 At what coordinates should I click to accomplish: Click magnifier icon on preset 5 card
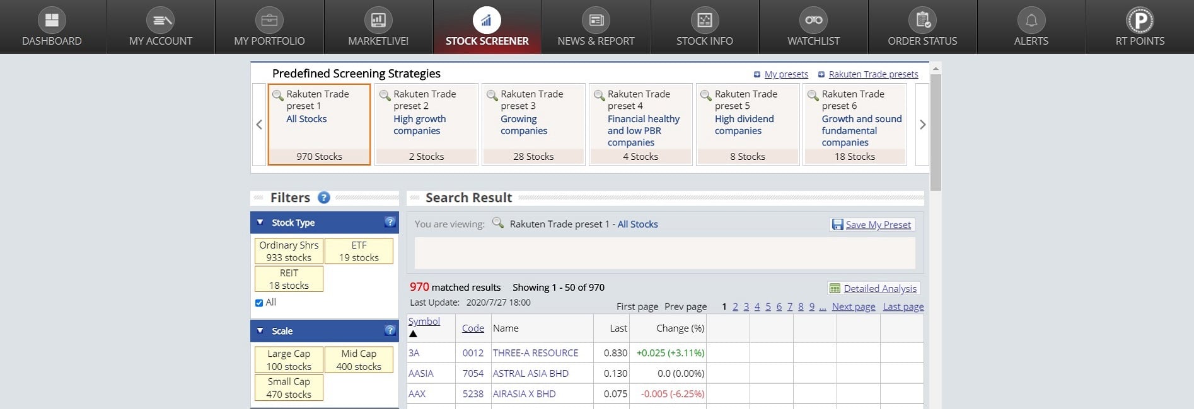[x=707, y=96]
